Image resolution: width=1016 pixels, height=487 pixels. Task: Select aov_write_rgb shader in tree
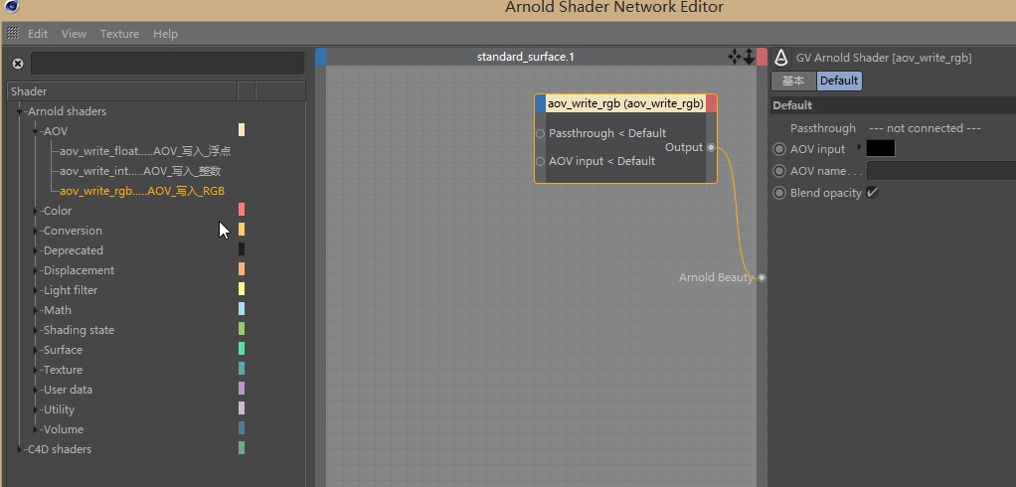coord(142,191)
